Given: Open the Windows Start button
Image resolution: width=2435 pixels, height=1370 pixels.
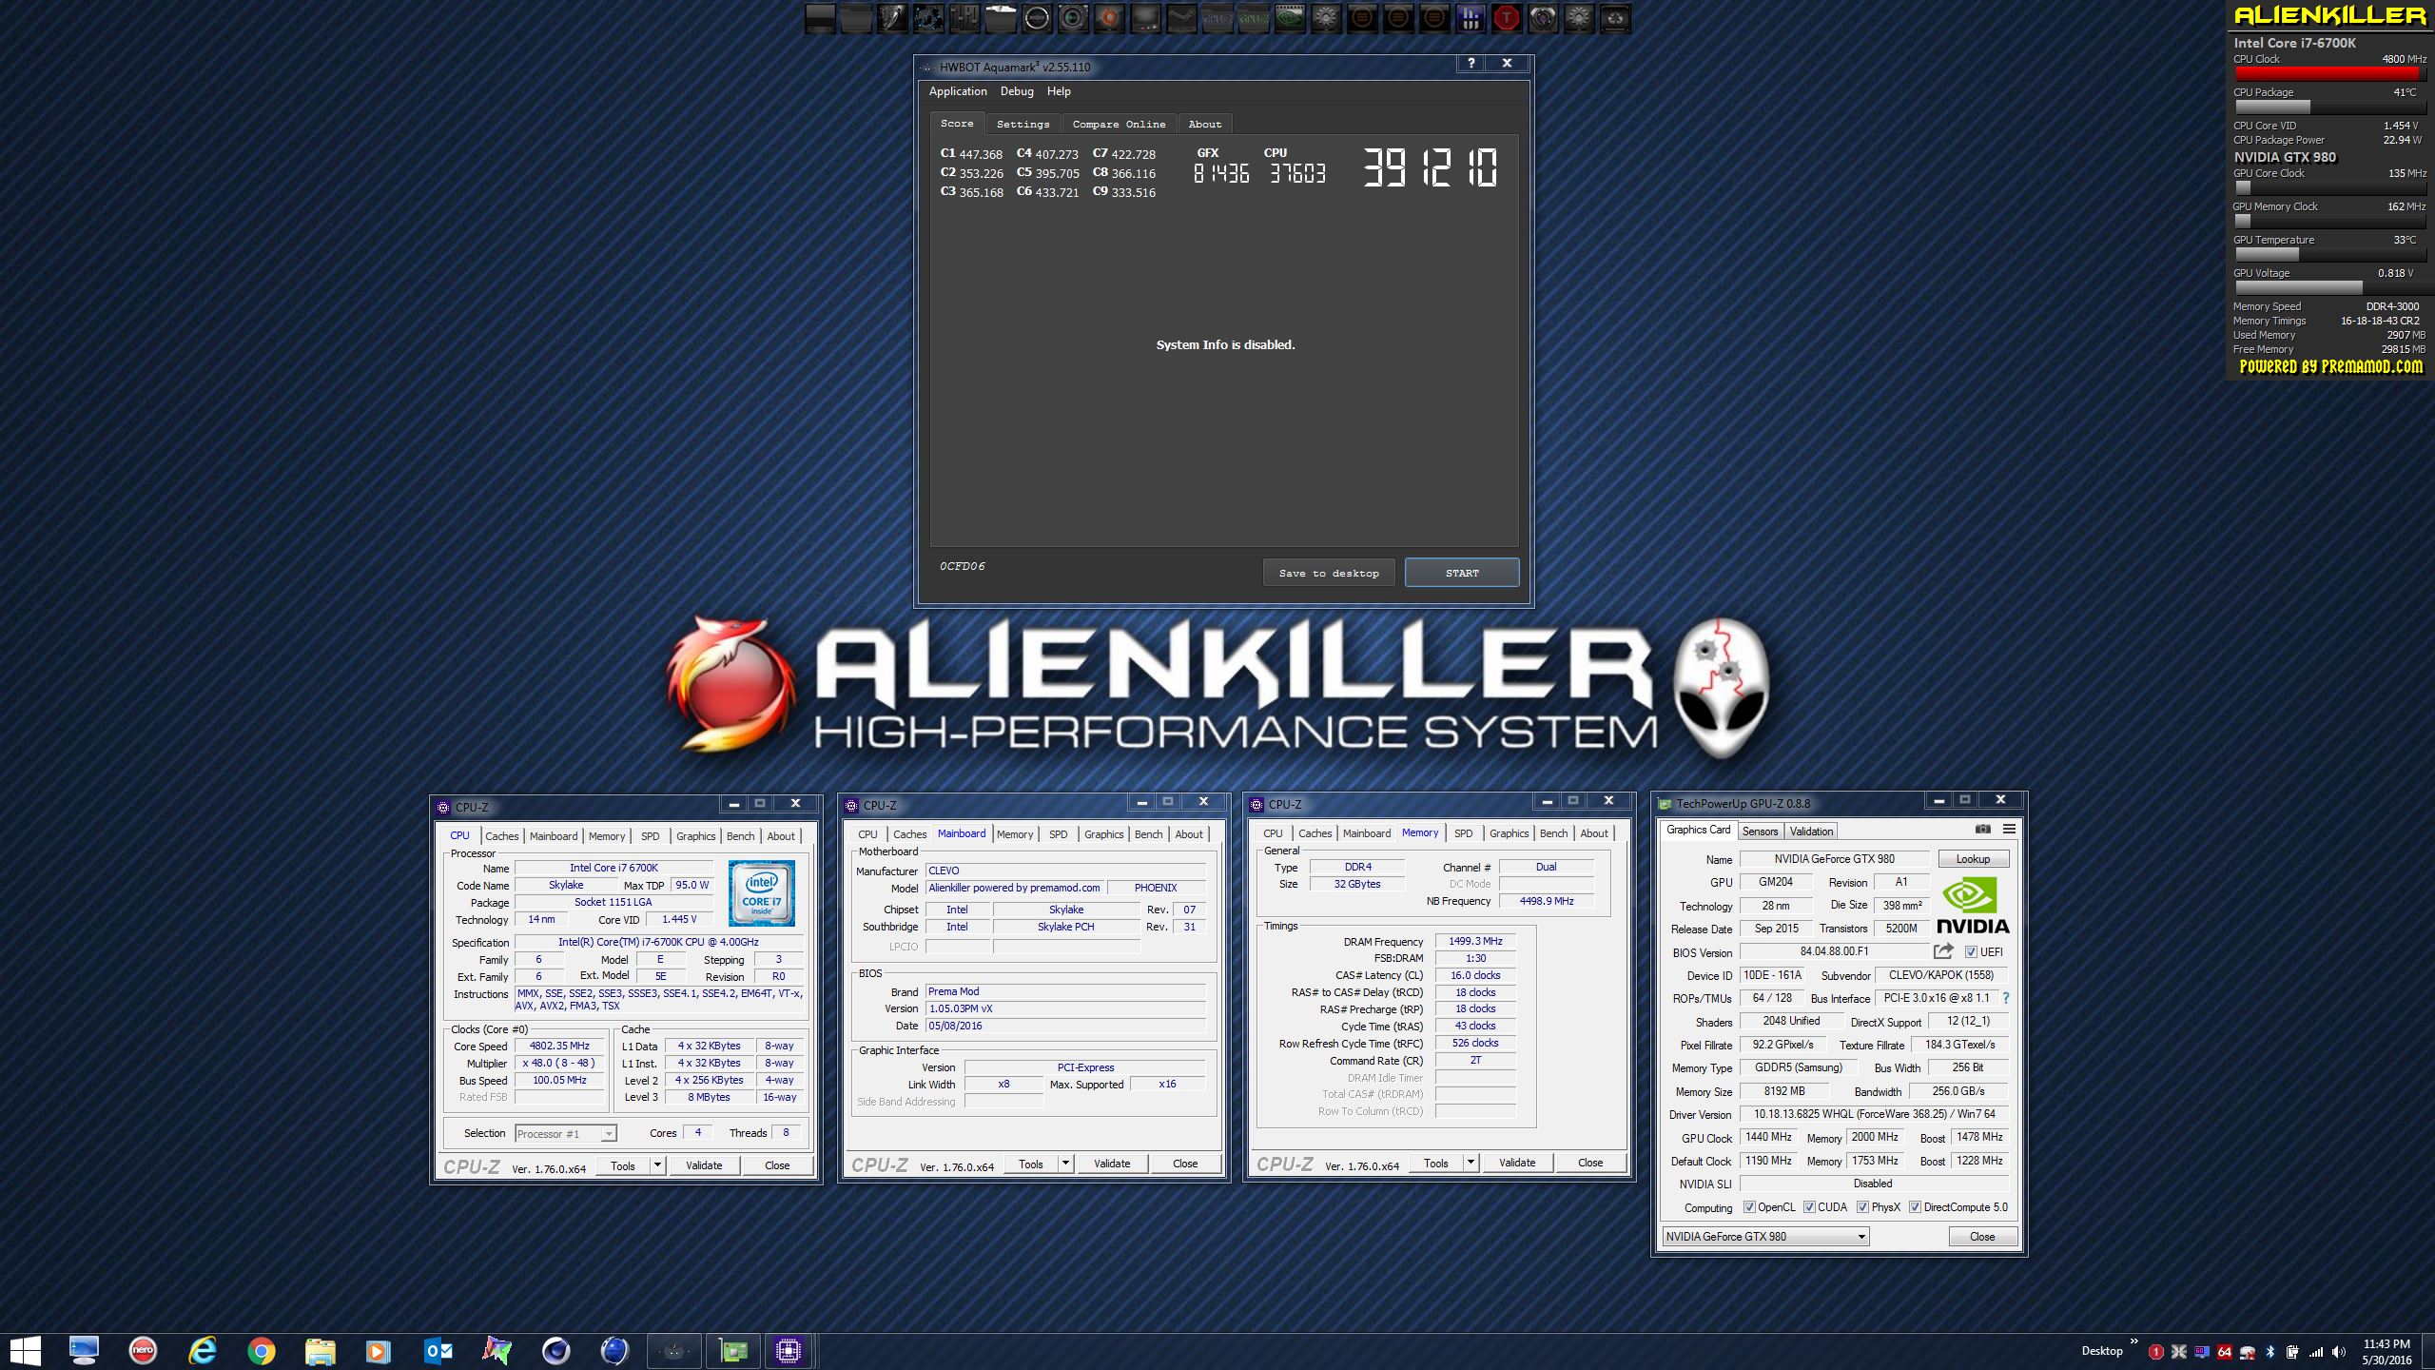Looking at the screenshot, I should [25, 1350].
